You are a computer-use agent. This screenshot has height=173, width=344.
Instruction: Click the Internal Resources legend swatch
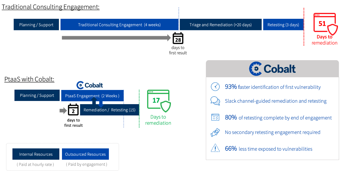pyautogui.click(x=36, y=154)
